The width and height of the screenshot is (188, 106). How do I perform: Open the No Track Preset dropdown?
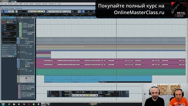[x=9, y=43]
